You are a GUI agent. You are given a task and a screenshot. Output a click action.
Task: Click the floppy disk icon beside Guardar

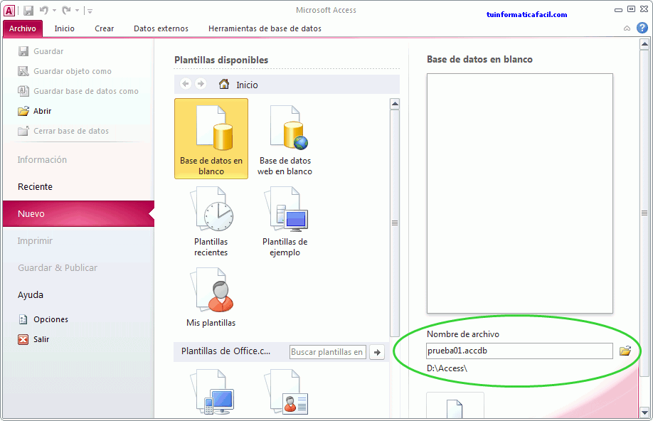(23, 51)
